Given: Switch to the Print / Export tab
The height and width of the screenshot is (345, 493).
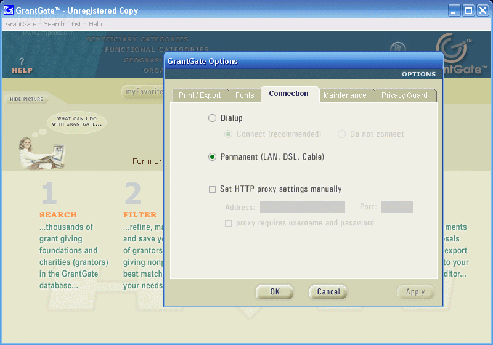Looking at the screenshot, I should pos(200,95).
